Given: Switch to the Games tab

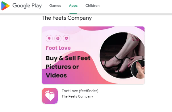Looking at the screenshot, I should click(55, 6).
